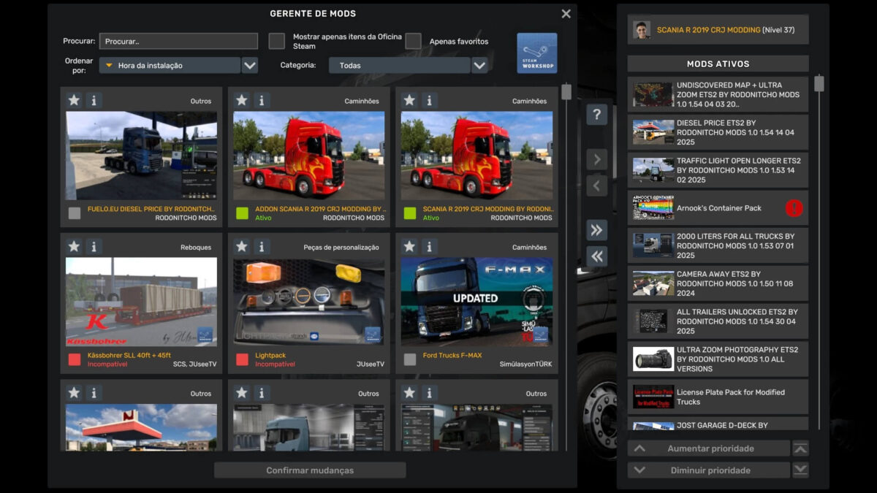Star the Kässbohrer SLL trailer mod
Image resolution: width=877 pixels, height=493 pixels.
tap(74, 247)
